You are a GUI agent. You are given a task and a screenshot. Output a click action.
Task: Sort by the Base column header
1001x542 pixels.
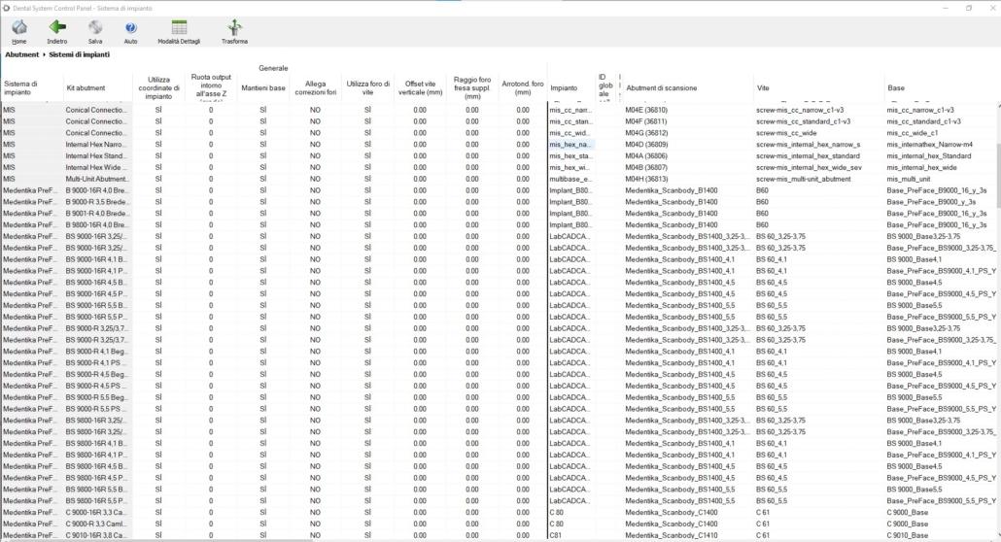coord(895,88)
